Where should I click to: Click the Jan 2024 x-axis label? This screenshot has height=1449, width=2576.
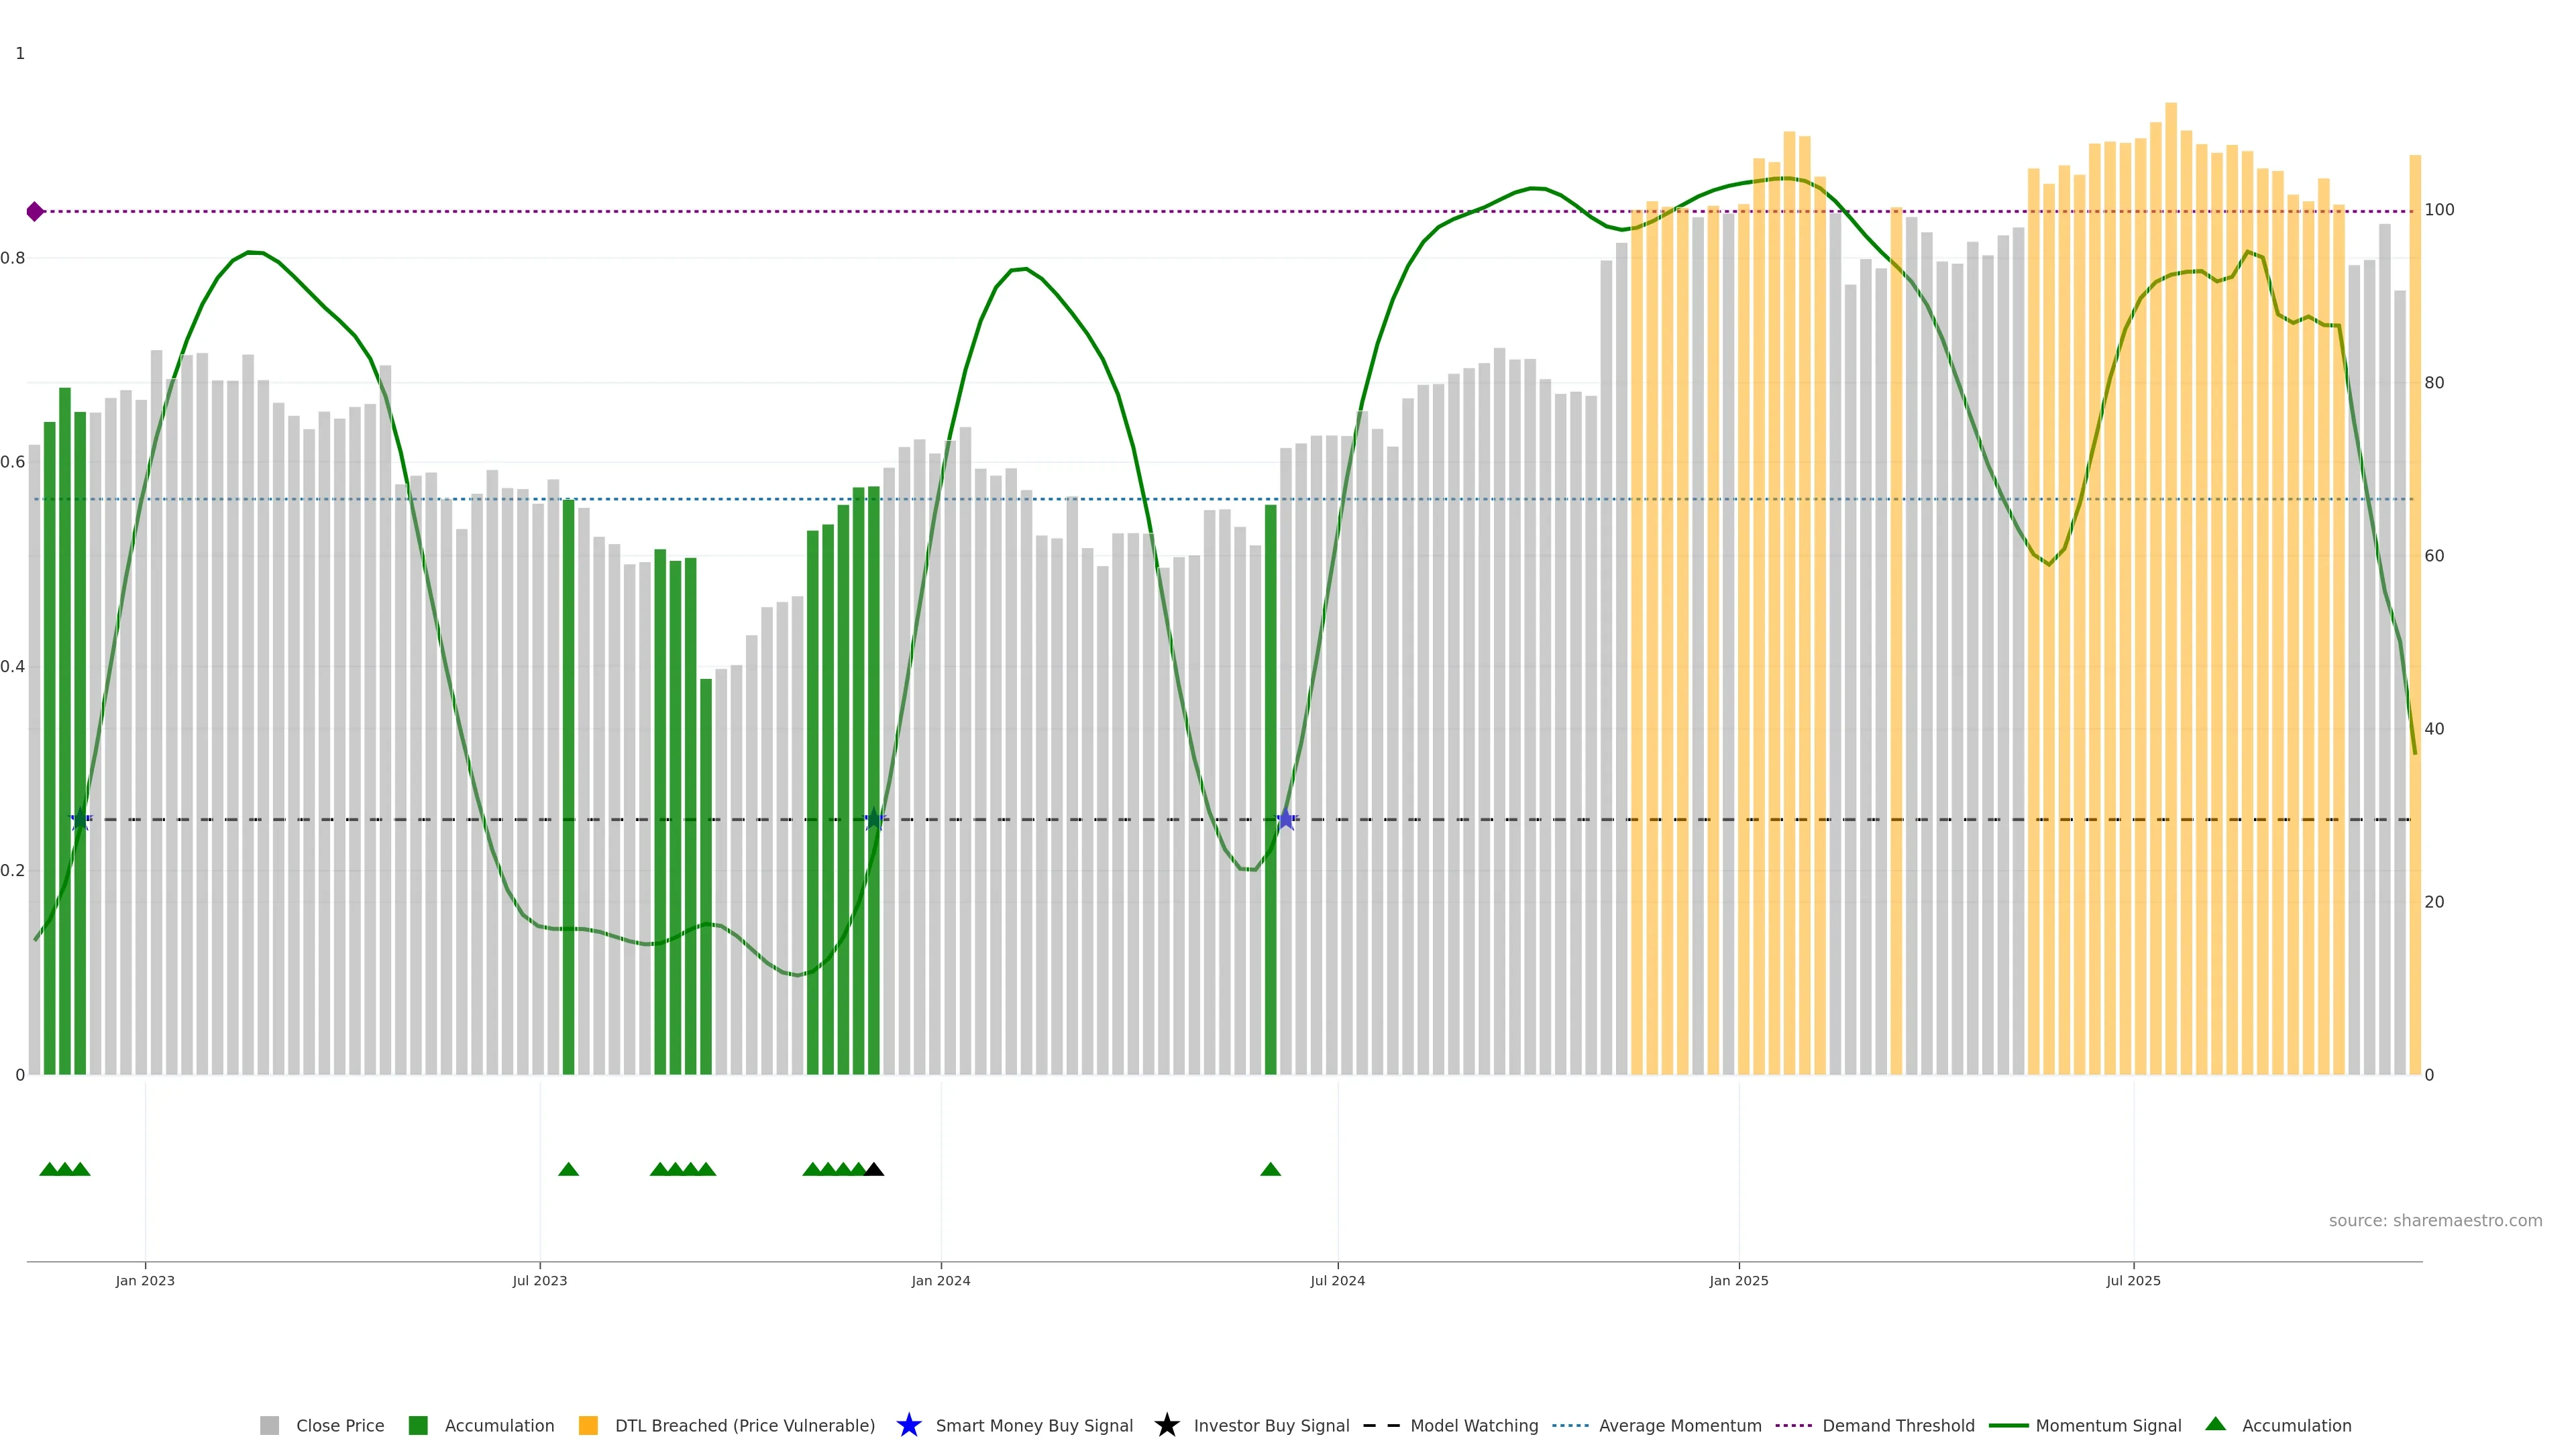click(x=940, y=1281)
